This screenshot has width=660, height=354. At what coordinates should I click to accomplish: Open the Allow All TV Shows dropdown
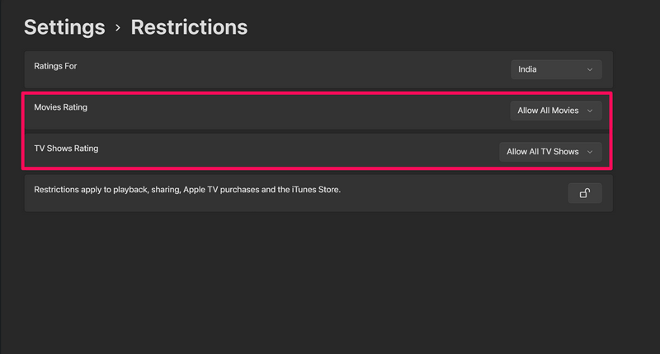click(x=550, y=152)
